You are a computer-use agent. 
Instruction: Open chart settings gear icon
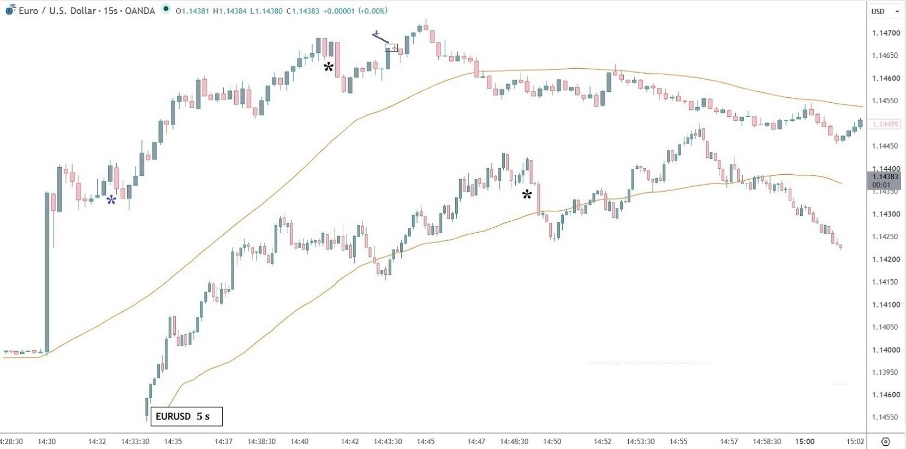point(885,441)
